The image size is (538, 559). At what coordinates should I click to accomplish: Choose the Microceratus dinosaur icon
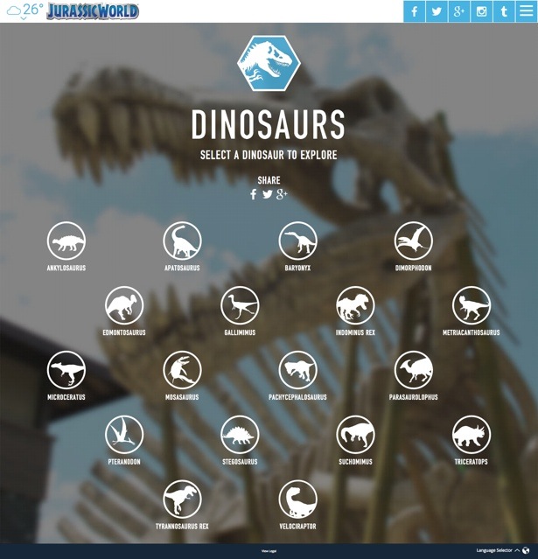(x=66, y=370)
